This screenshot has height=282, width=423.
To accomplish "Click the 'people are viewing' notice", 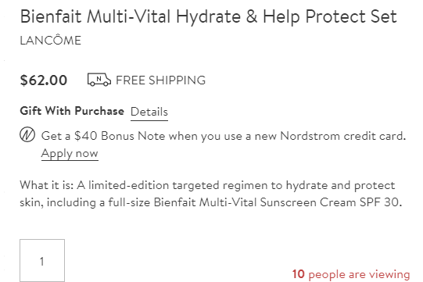I will click(359, 274).
